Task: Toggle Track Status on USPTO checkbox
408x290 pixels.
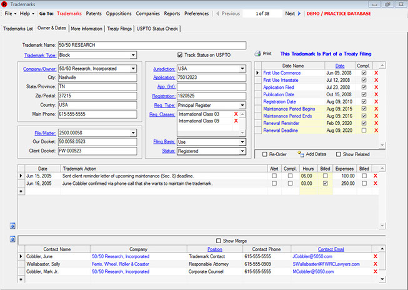Action: coord(181,54)
